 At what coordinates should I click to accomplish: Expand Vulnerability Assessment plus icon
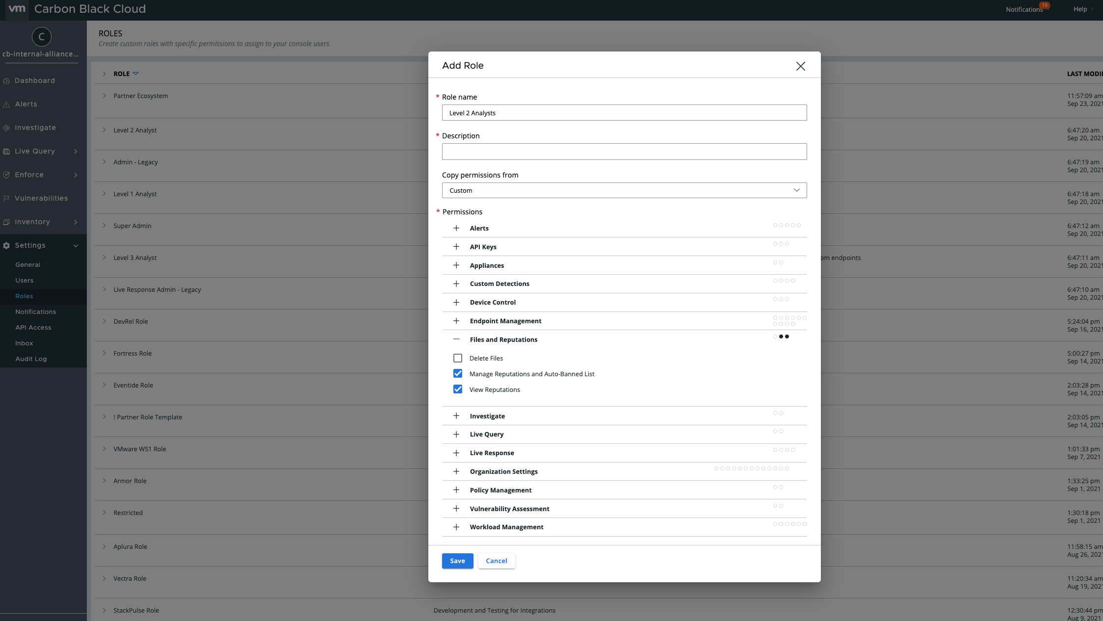[x=456, y=509]
